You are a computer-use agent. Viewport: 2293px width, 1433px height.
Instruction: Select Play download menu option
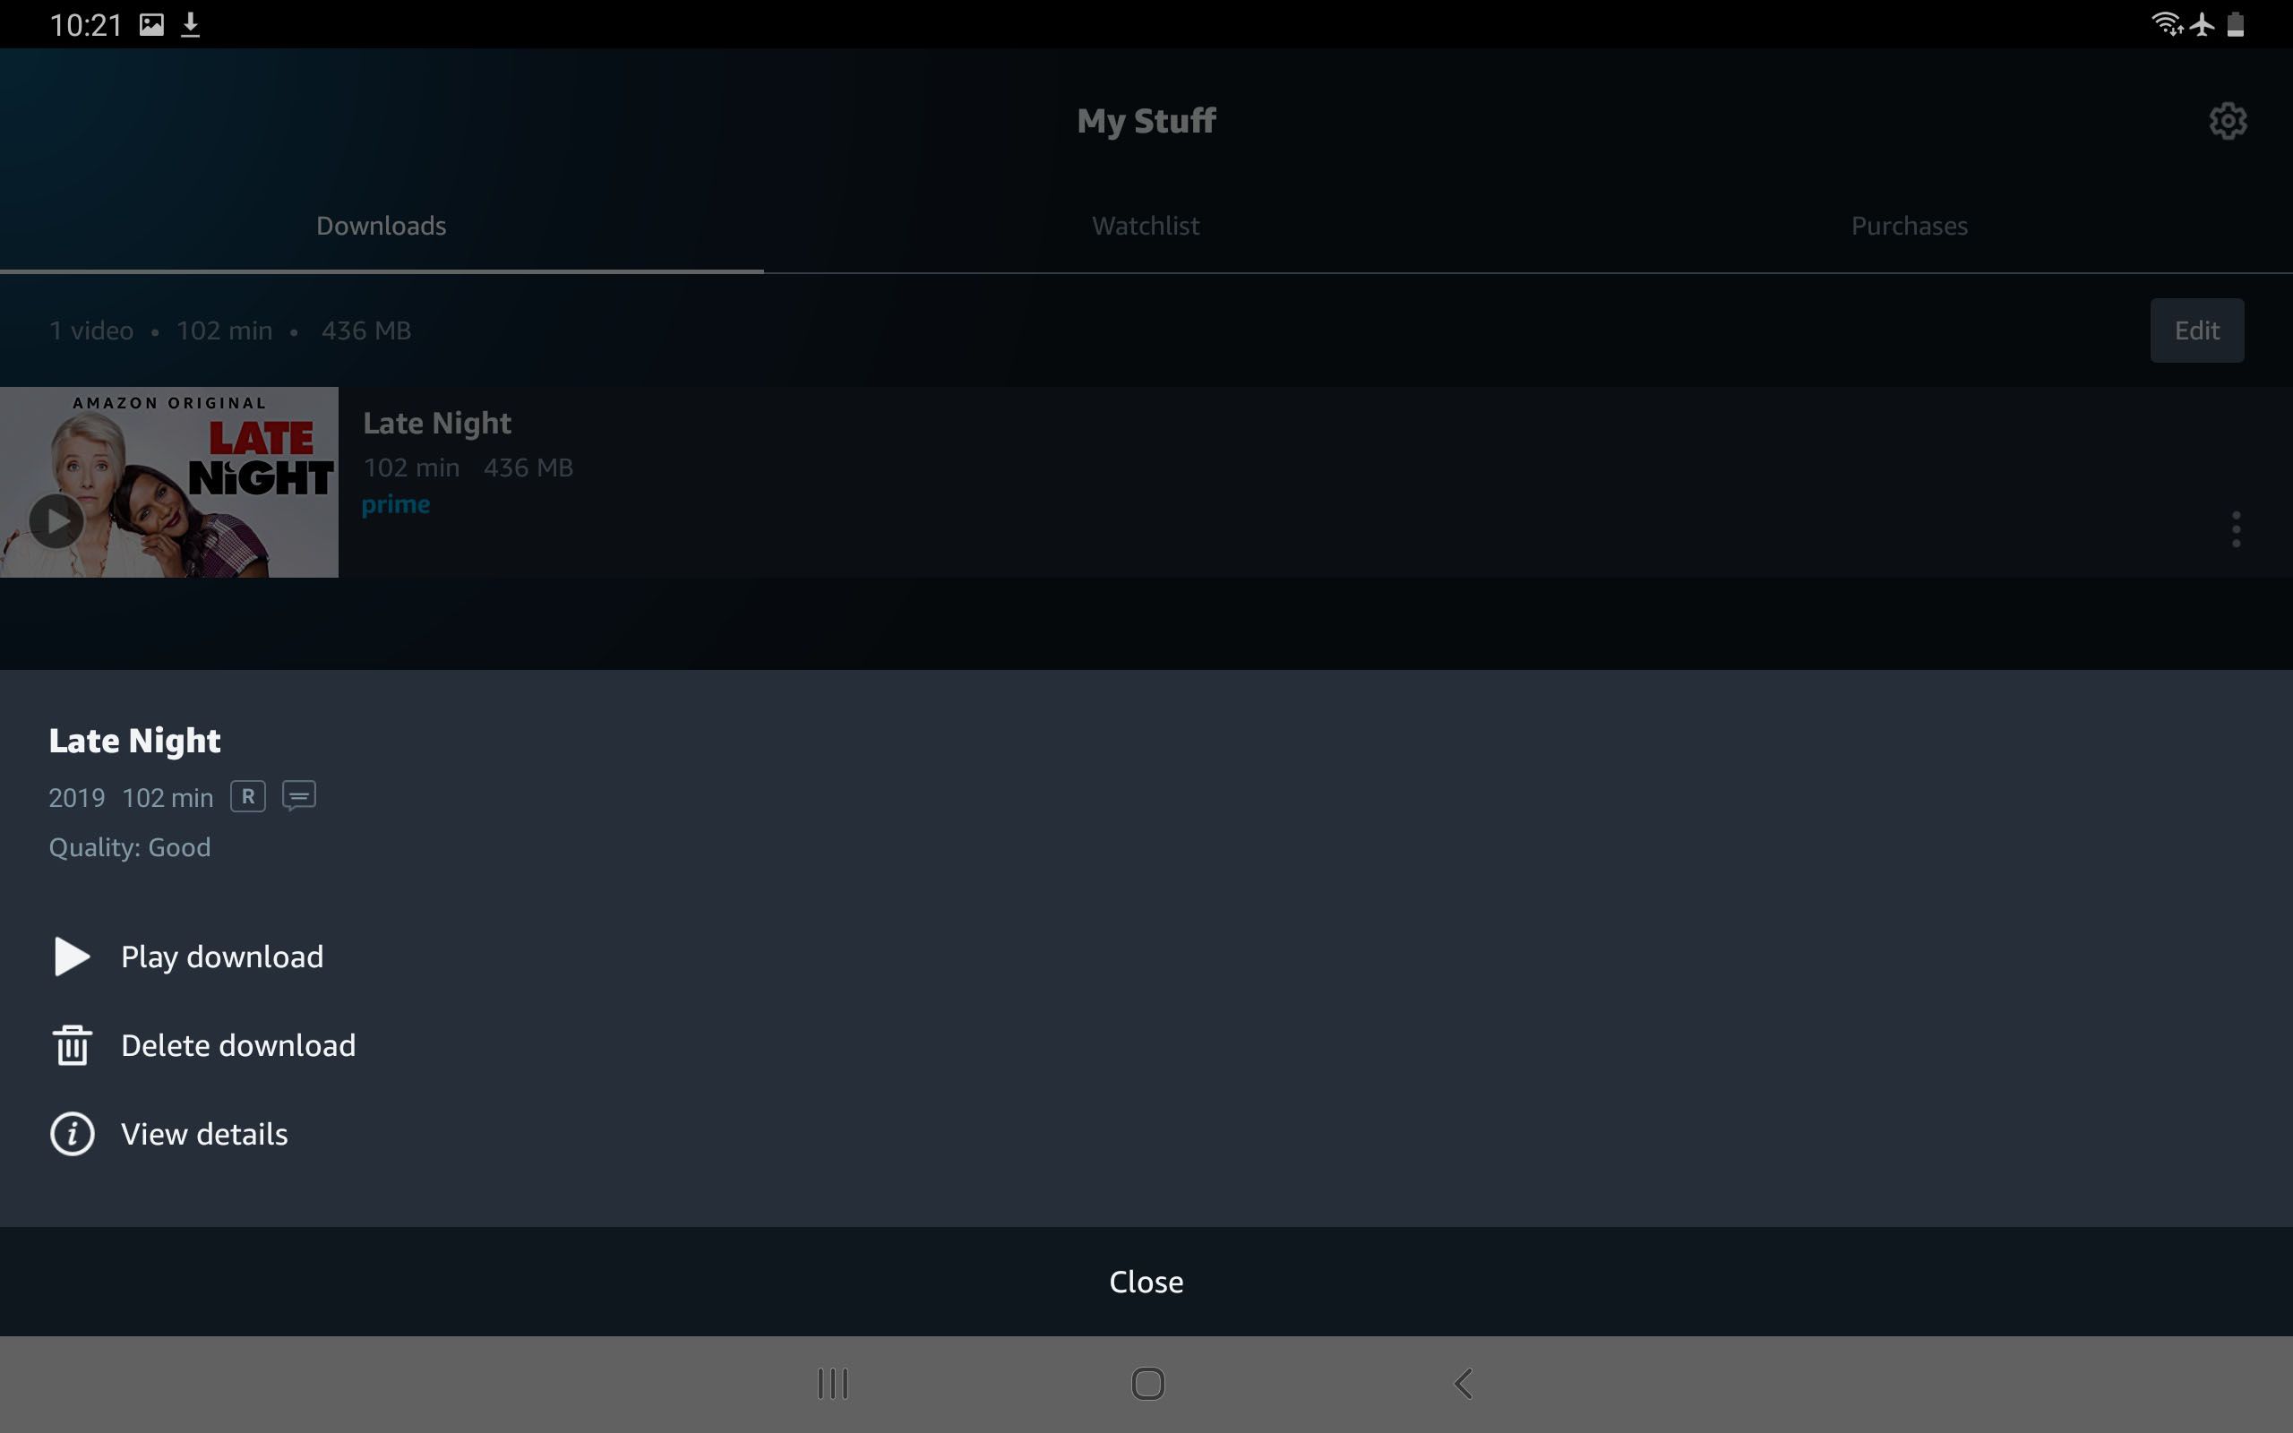[221, 956]
